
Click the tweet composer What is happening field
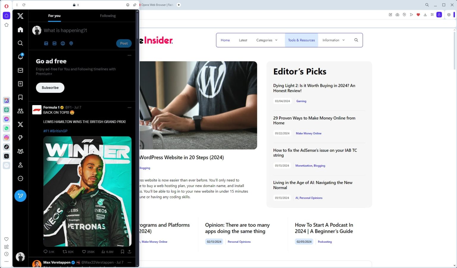[65, 30]
